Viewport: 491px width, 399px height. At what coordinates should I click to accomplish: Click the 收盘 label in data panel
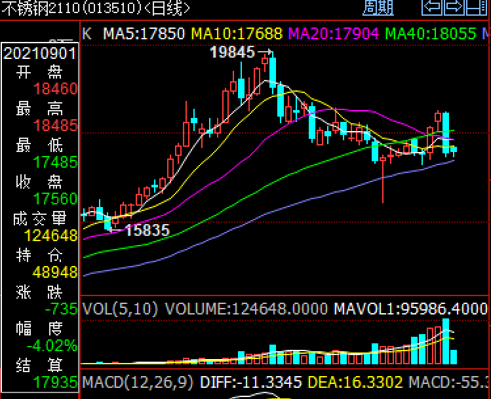(39, 182)
